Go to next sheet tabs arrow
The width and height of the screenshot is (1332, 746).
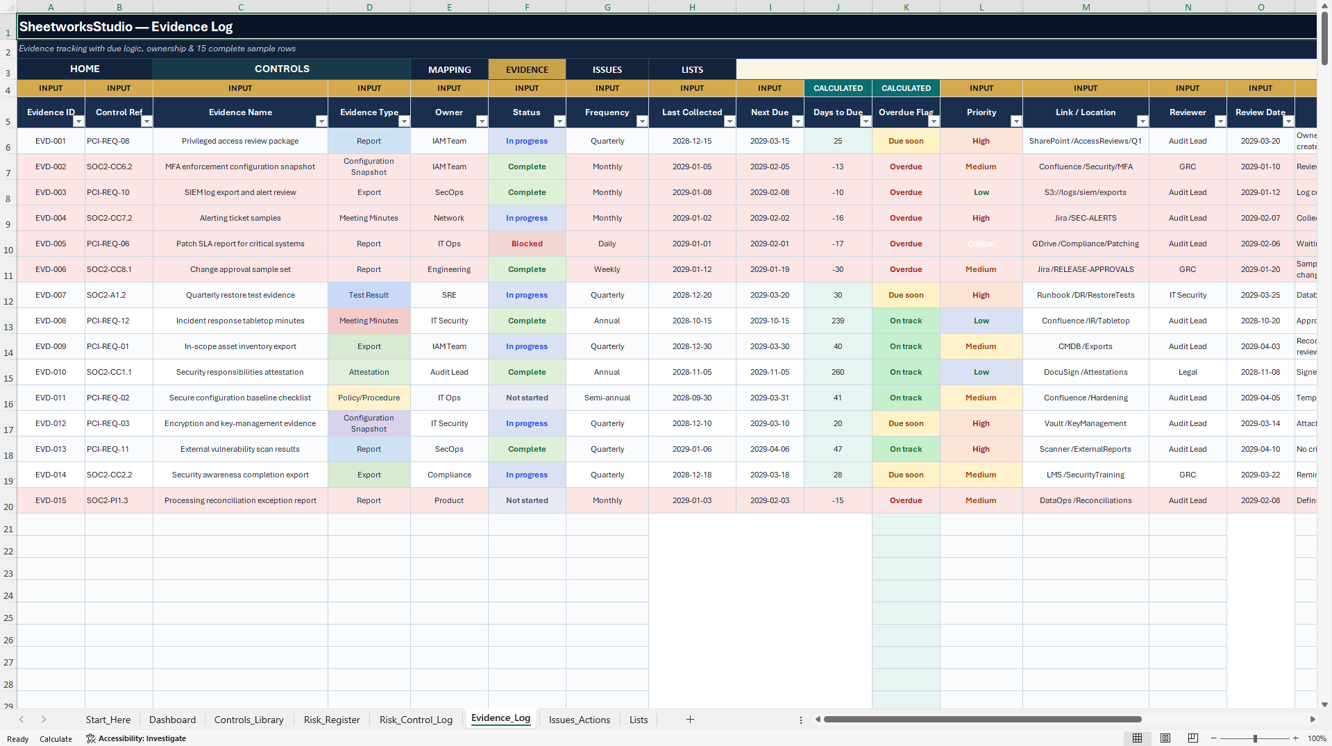[44, 720]
